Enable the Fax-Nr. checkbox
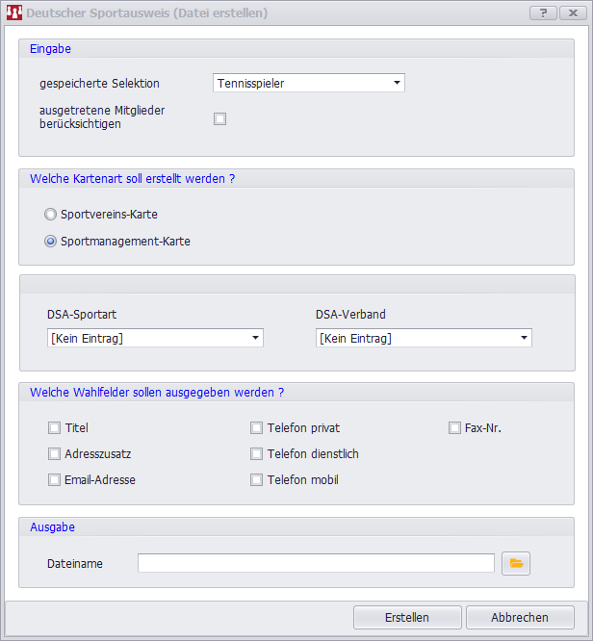This screenshot has height=641, width=593. tap(454, 428)
